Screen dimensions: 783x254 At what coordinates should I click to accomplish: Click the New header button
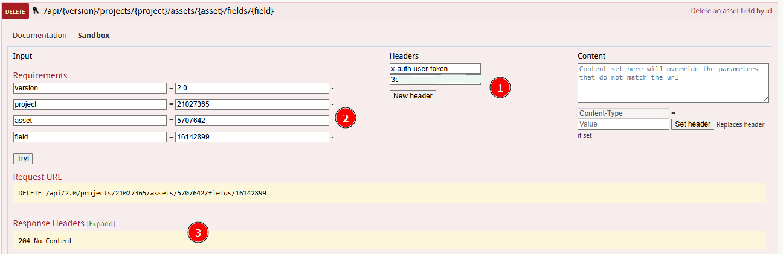(x=413, y=96)
